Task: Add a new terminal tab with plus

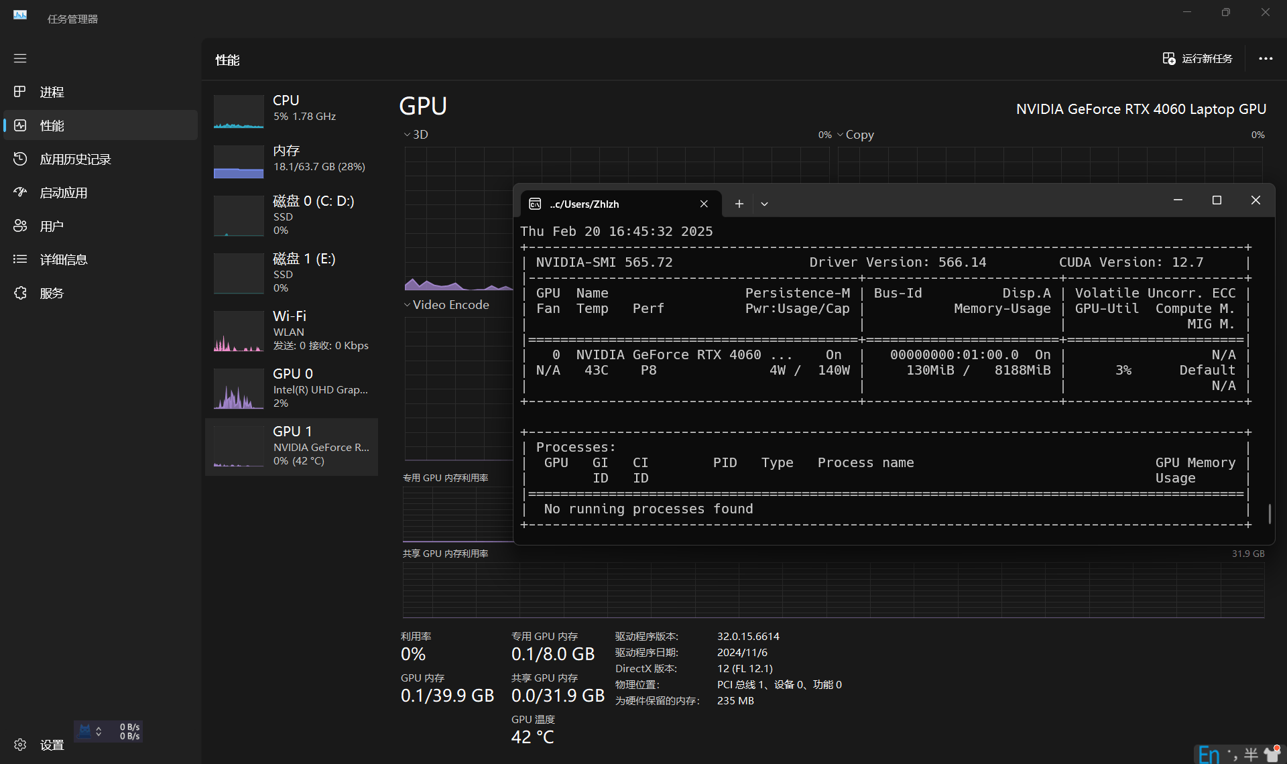Action: click(x=739, y=204)
